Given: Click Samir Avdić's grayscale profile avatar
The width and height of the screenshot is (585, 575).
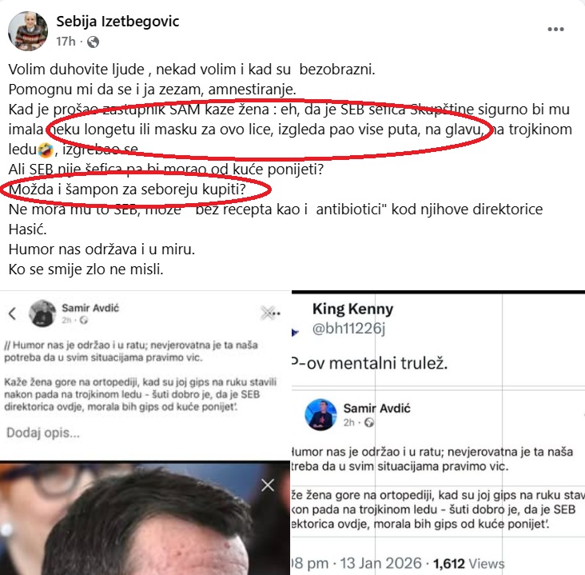Looking at the screenshot, I should pyautogui.click(x=42, y=313).
